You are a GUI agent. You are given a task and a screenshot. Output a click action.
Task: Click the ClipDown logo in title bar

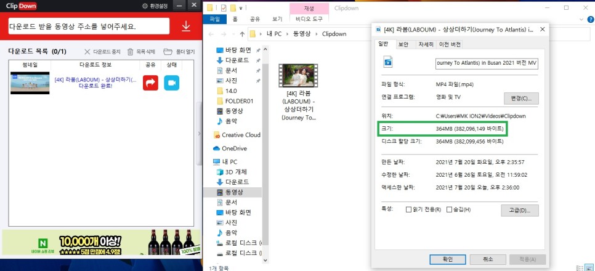click(21, 6)
